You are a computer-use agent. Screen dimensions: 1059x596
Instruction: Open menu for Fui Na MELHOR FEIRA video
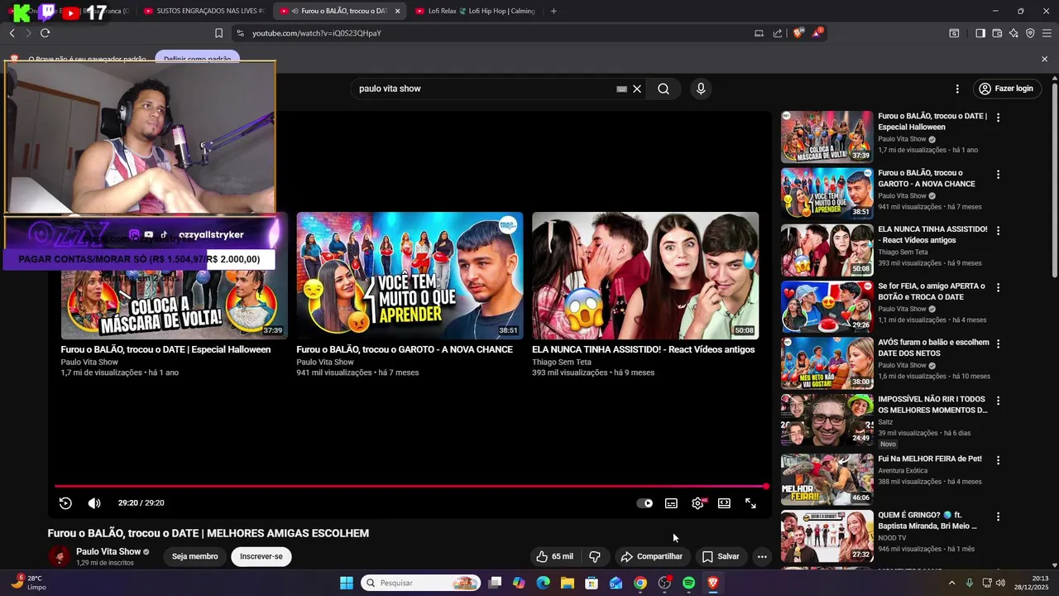[x=998, y=460]
